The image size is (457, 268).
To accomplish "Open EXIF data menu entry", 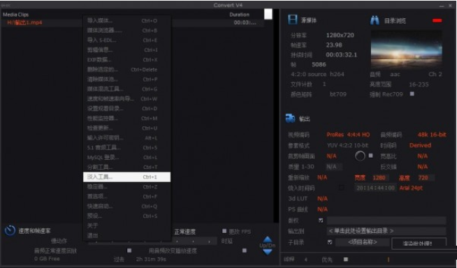I will tap(126, 59).
